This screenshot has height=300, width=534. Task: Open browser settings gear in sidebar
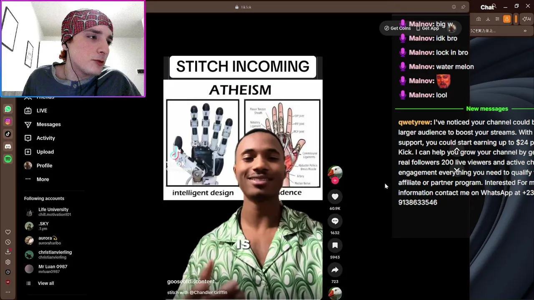point(8,262)
